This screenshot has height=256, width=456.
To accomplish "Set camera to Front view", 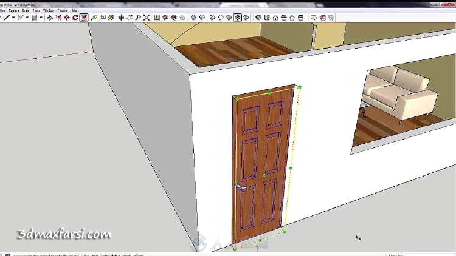I will [x=275, y=18].
